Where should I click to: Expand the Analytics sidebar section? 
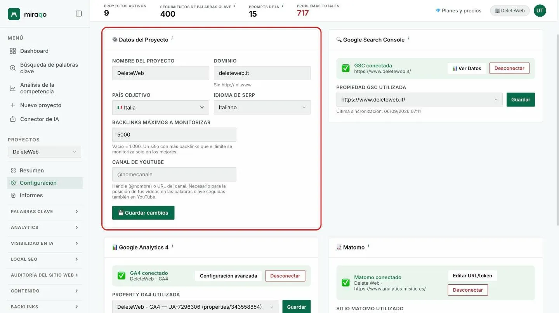pos(45,227)
